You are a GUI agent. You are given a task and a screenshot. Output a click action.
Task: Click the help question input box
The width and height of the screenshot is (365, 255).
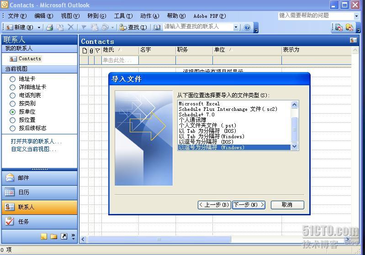(x=316, y=16)
